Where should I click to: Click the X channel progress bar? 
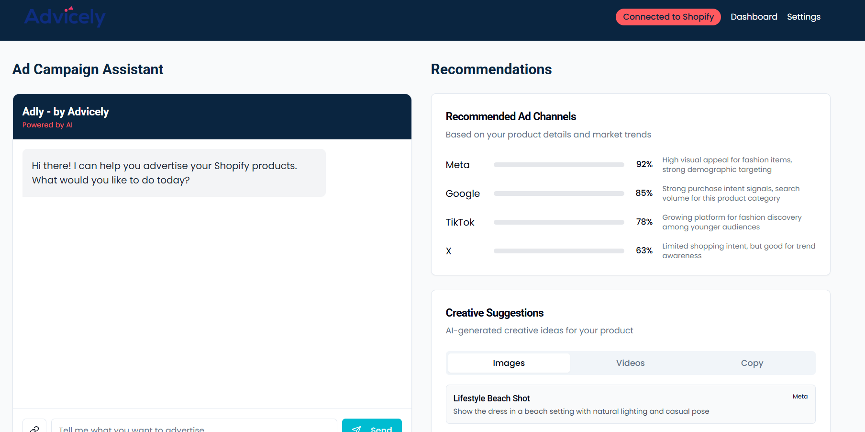558,251
